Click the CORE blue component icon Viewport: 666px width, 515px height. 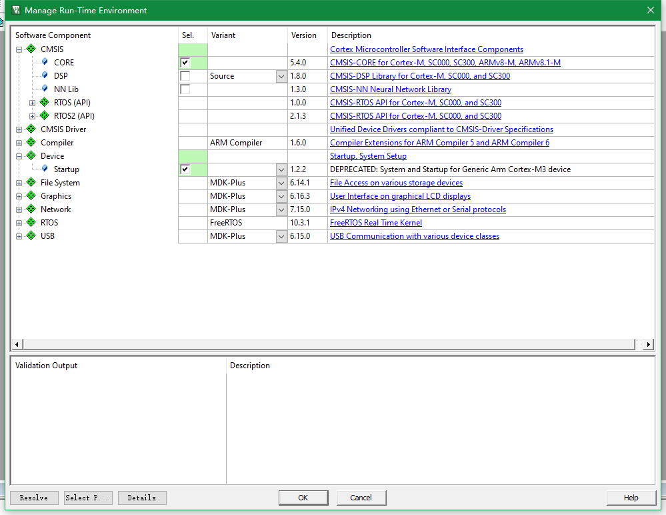coord(45,62)
